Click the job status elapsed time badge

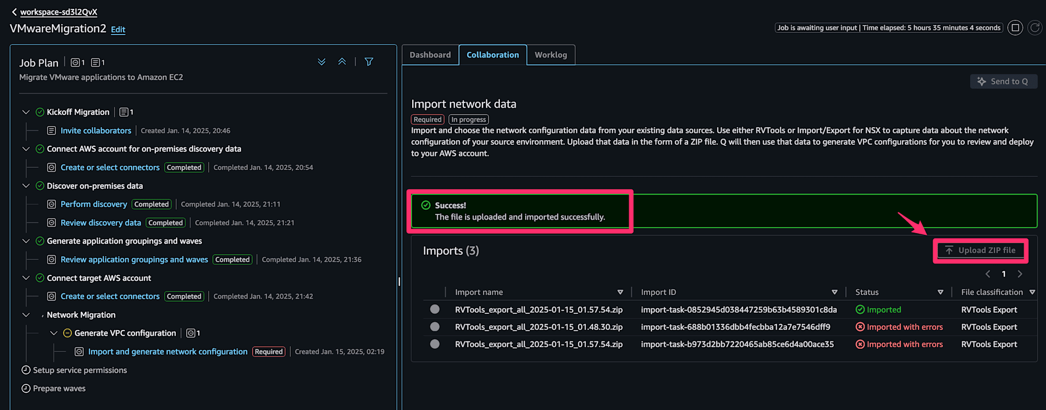click(889, 28)
